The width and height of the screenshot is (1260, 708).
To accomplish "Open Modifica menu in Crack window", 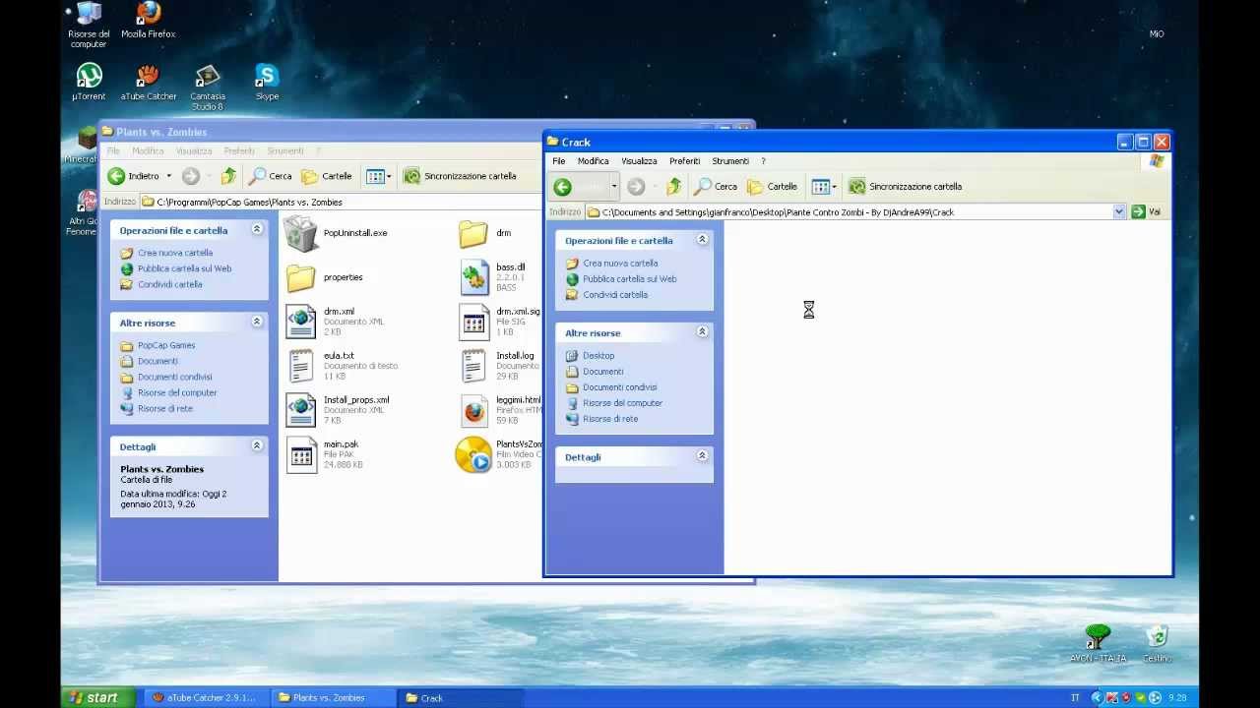I will click(593, 160).
